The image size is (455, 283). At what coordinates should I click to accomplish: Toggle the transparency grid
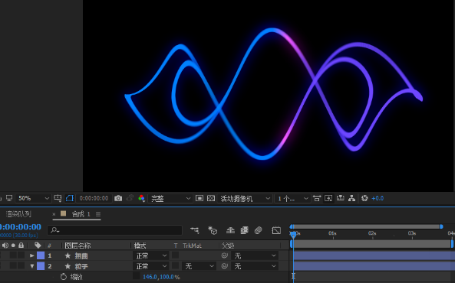pos(211,198)
